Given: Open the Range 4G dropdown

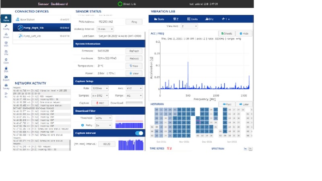Looking at the screenshot, I should coord(134,95).
